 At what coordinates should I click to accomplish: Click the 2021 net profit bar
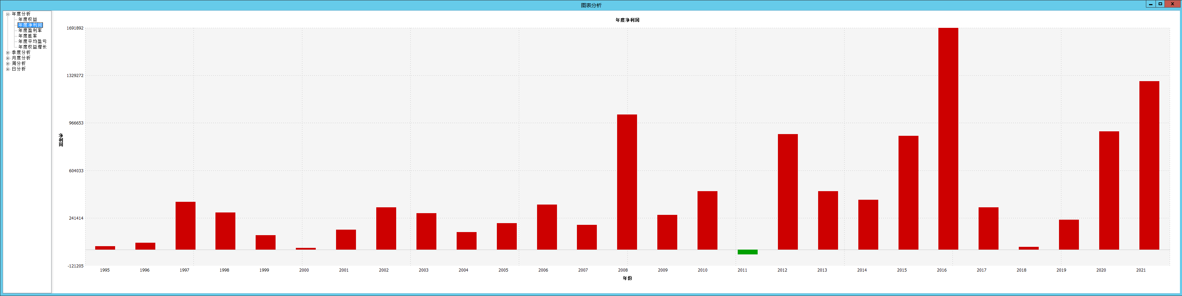1149,165
